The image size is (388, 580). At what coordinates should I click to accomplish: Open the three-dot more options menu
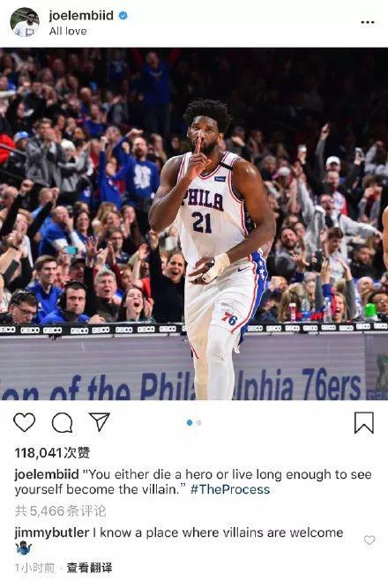click(x=368, y=23)
